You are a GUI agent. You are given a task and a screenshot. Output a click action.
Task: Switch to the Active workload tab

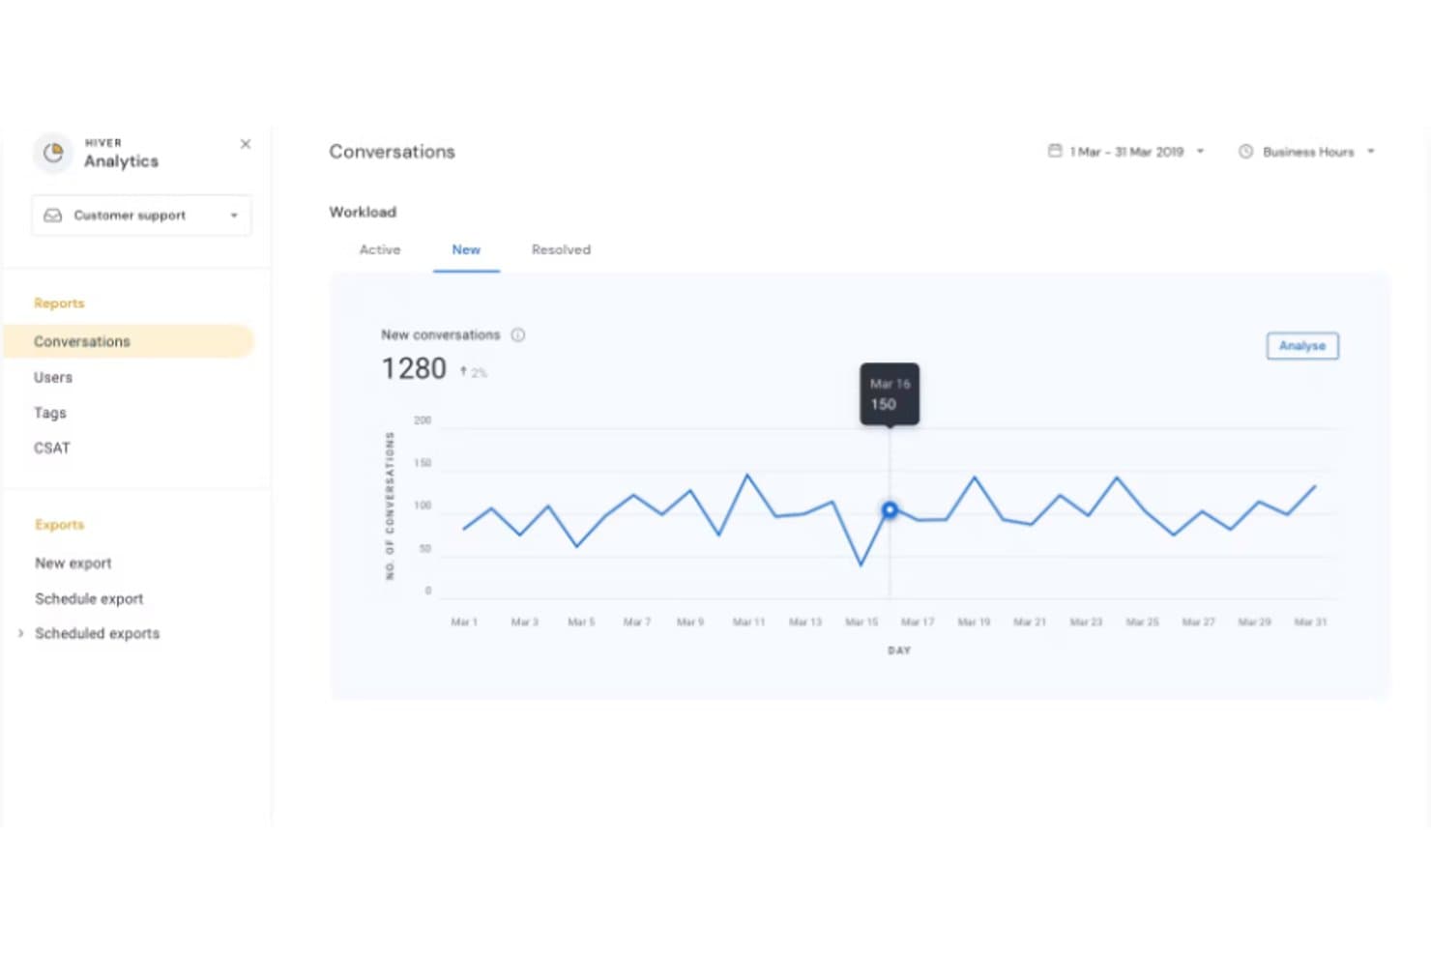click(380, 249)
